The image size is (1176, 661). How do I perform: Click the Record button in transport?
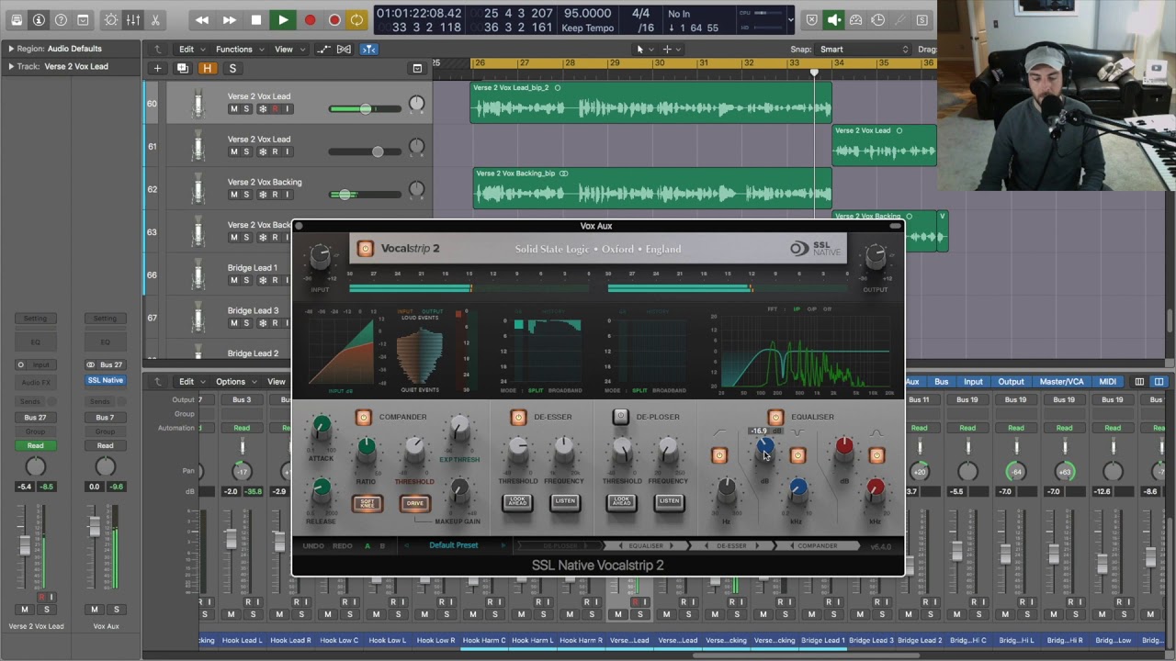coord(311,19)
